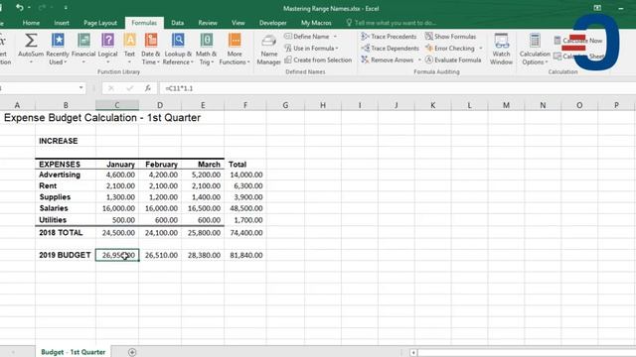This screenshot has width=636, height=357.
Task: Expand Use in Formula dropdown
Action: 337,49
